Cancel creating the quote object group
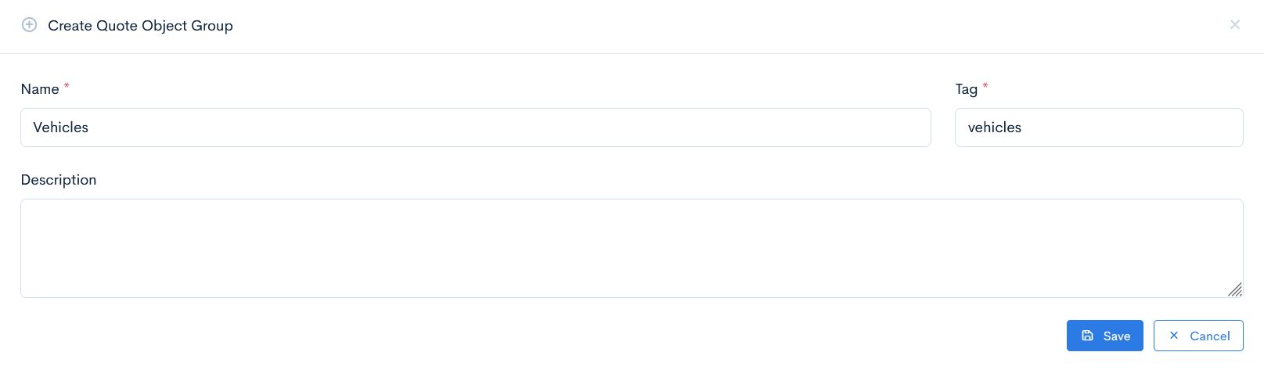Image resolution: width=1264 pixels, height=370 pixels. click(x=1197, y=336)
